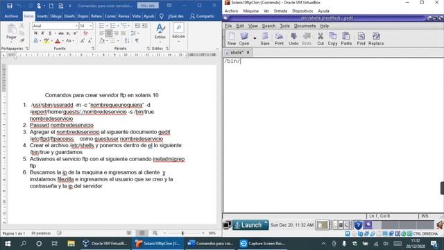
Task: Open gedit's recent files arrow next to Open
Action: pyautogui.click(x=255, y=39)
